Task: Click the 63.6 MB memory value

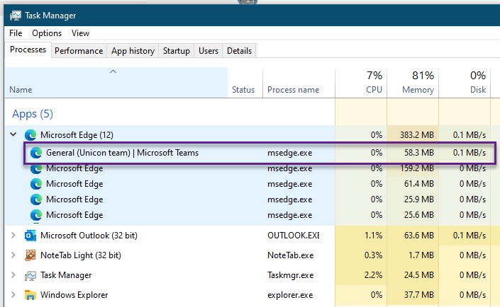Action: (419, 236)
